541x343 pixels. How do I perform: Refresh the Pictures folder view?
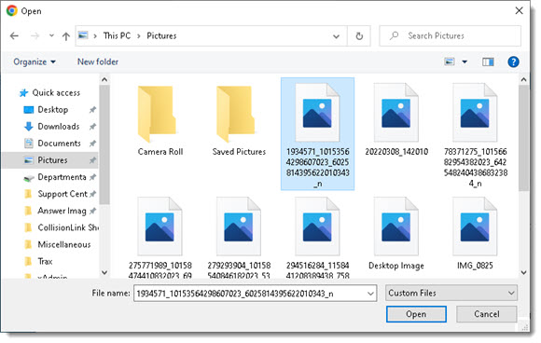tap(359, 35)
